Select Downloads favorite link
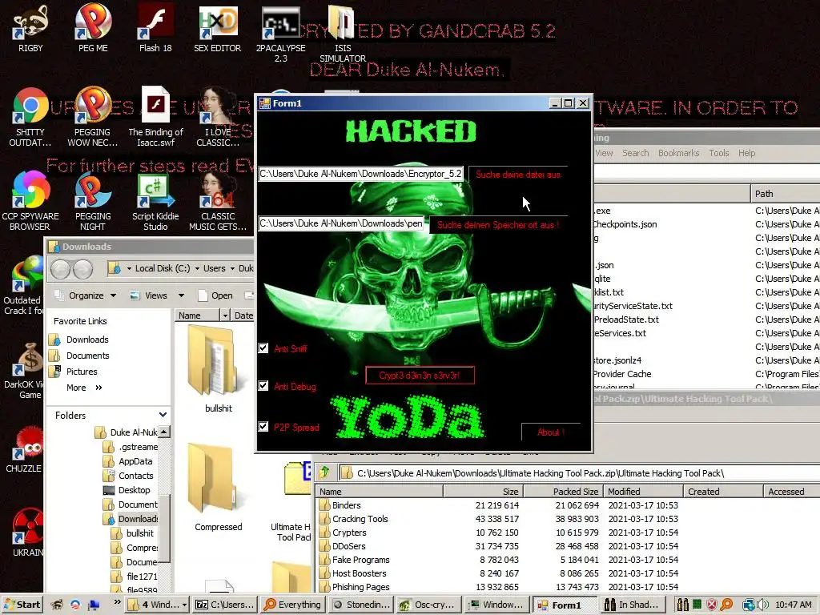 tap(79, 340)
